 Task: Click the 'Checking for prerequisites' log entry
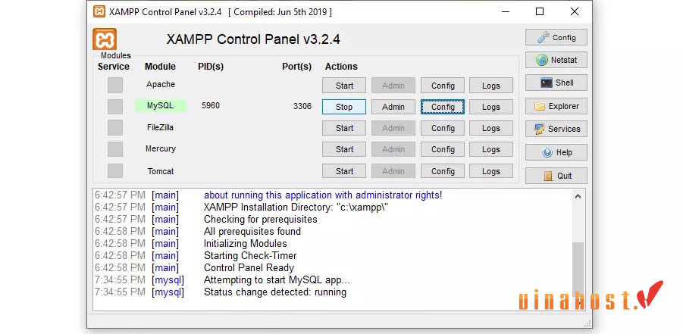pos(261,219)
